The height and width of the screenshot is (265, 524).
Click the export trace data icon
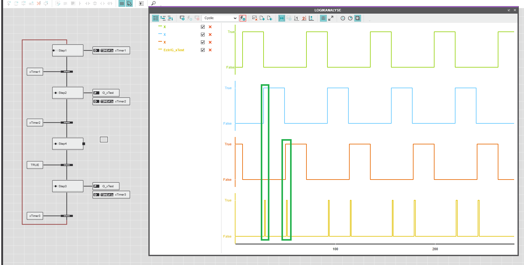tap(262, 18)
